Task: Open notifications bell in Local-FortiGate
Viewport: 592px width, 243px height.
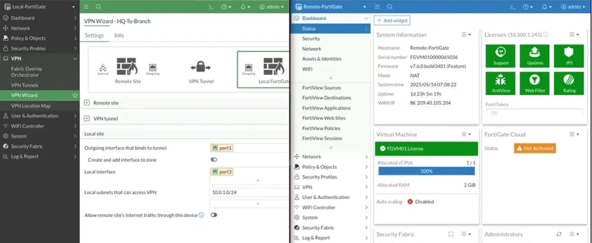Action: point(245,7)
